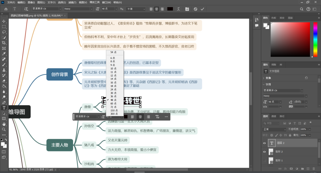Create a new layer with plus icon
321x173 pixels.
pos(308,169)
